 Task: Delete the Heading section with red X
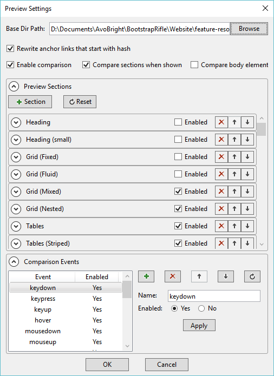point(221,122)
